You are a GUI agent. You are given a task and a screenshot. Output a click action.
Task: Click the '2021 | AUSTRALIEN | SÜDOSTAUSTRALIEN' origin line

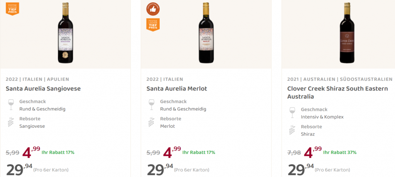pyautogui.click(x=339, y=79)
